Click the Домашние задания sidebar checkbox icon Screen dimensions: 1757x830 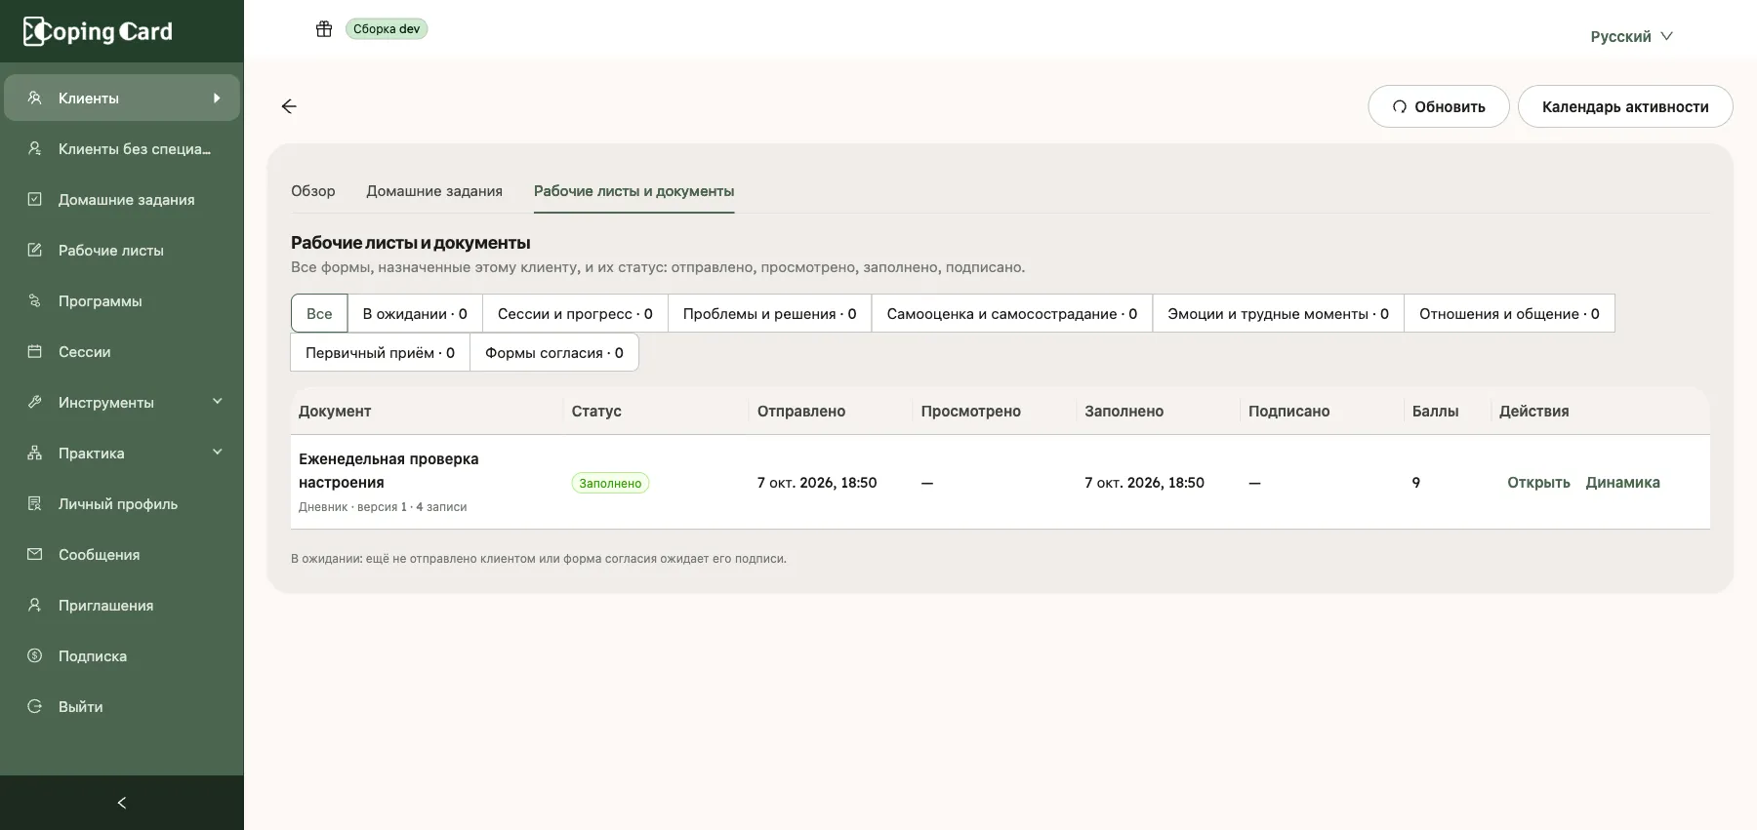tap(35, 199)
